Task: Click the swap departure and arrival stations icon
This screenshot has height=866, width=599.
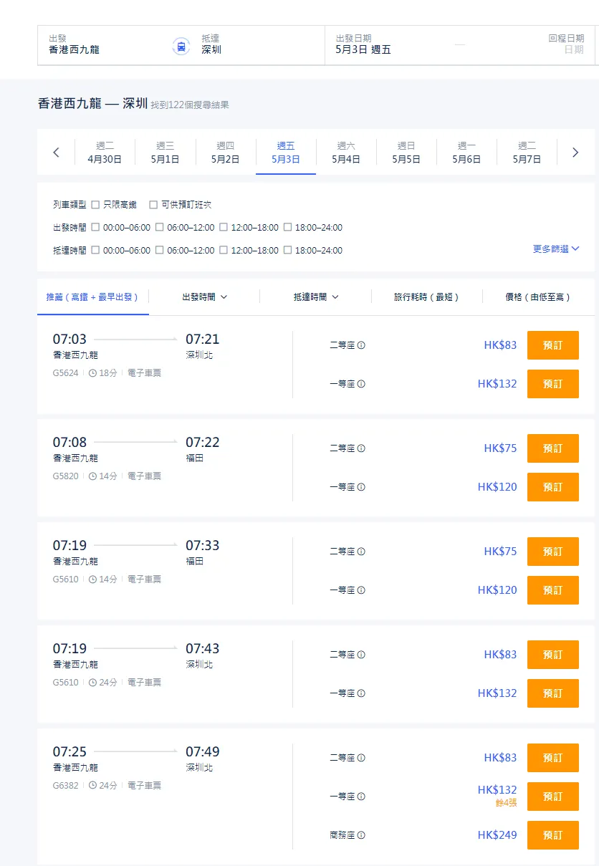Action: (181, 45)
